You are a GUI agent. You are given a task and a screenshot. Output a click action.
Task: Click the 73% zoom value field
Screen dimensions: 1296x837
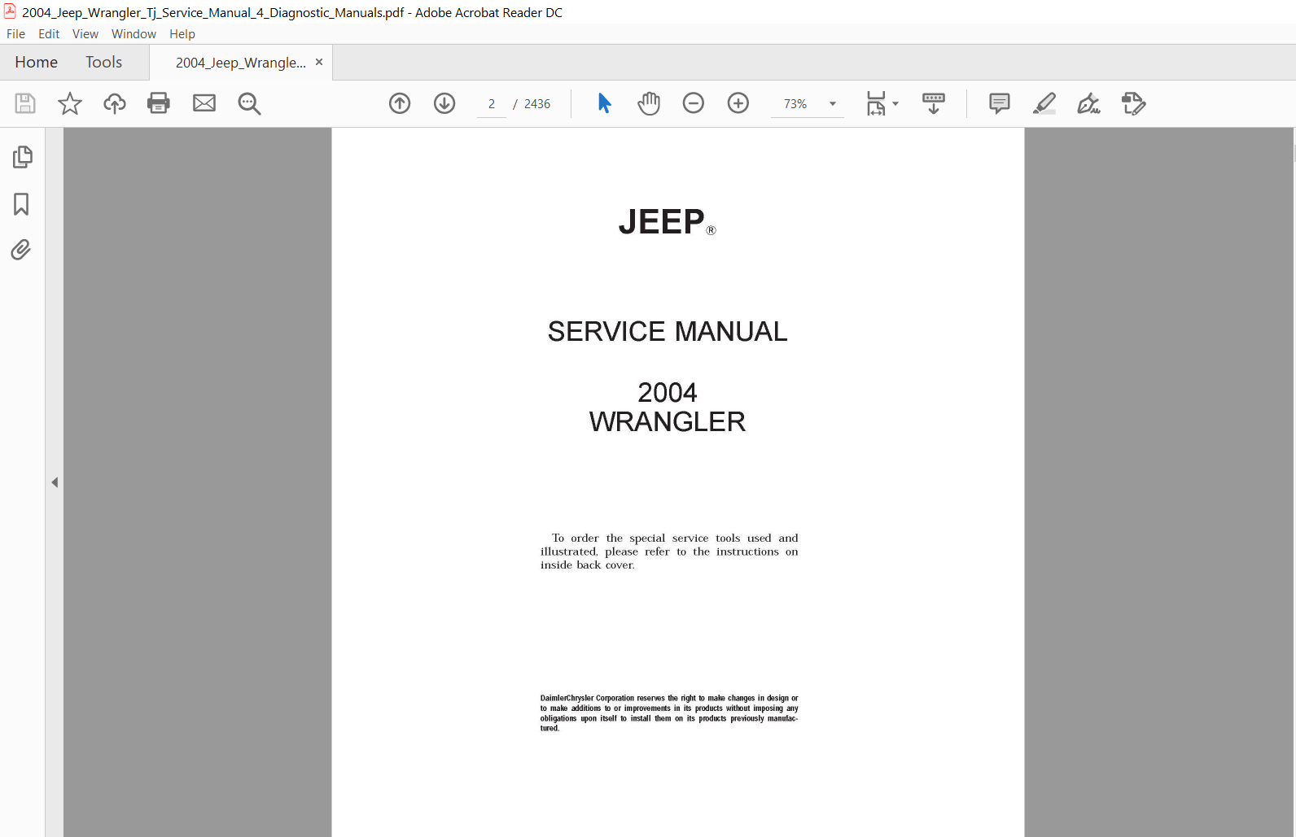point(795,104)
